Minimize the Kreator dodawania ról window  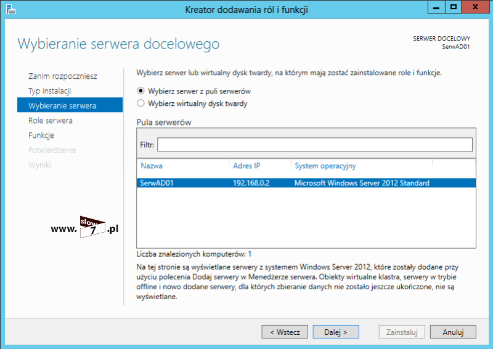click(x=436, y=7)
